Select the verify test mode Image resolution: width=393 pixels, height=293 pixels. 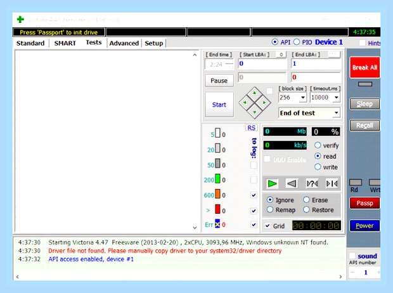coord(318,145)
